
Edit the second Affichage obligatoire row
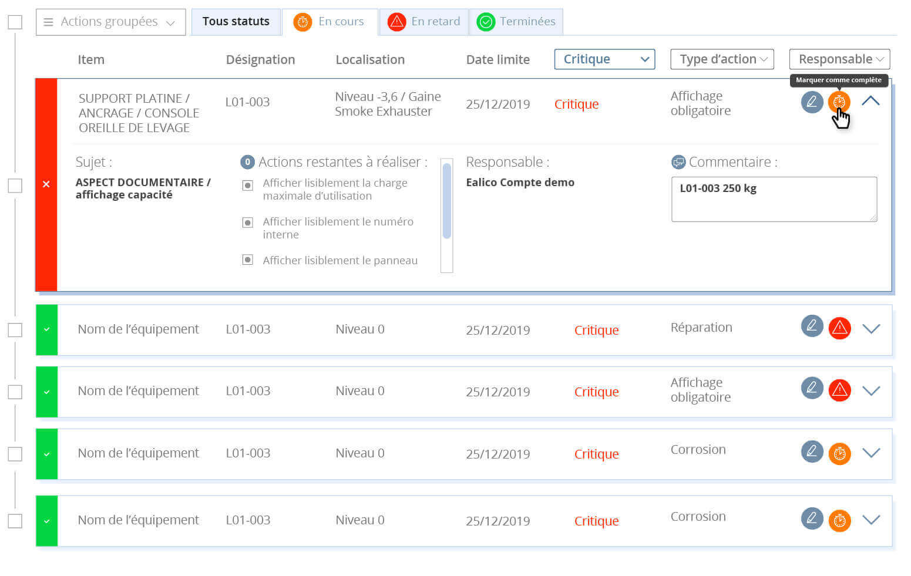[x=812, y=388]
